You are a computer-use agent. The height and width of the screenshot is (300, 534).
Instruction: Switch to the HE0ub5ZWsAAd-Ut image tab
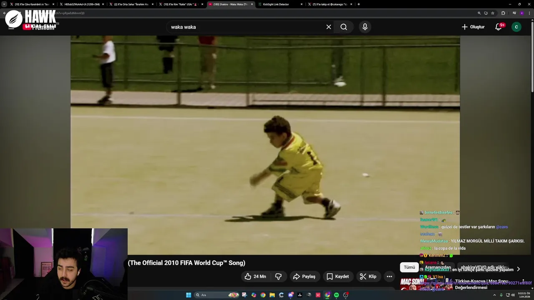tap(82, 4)
